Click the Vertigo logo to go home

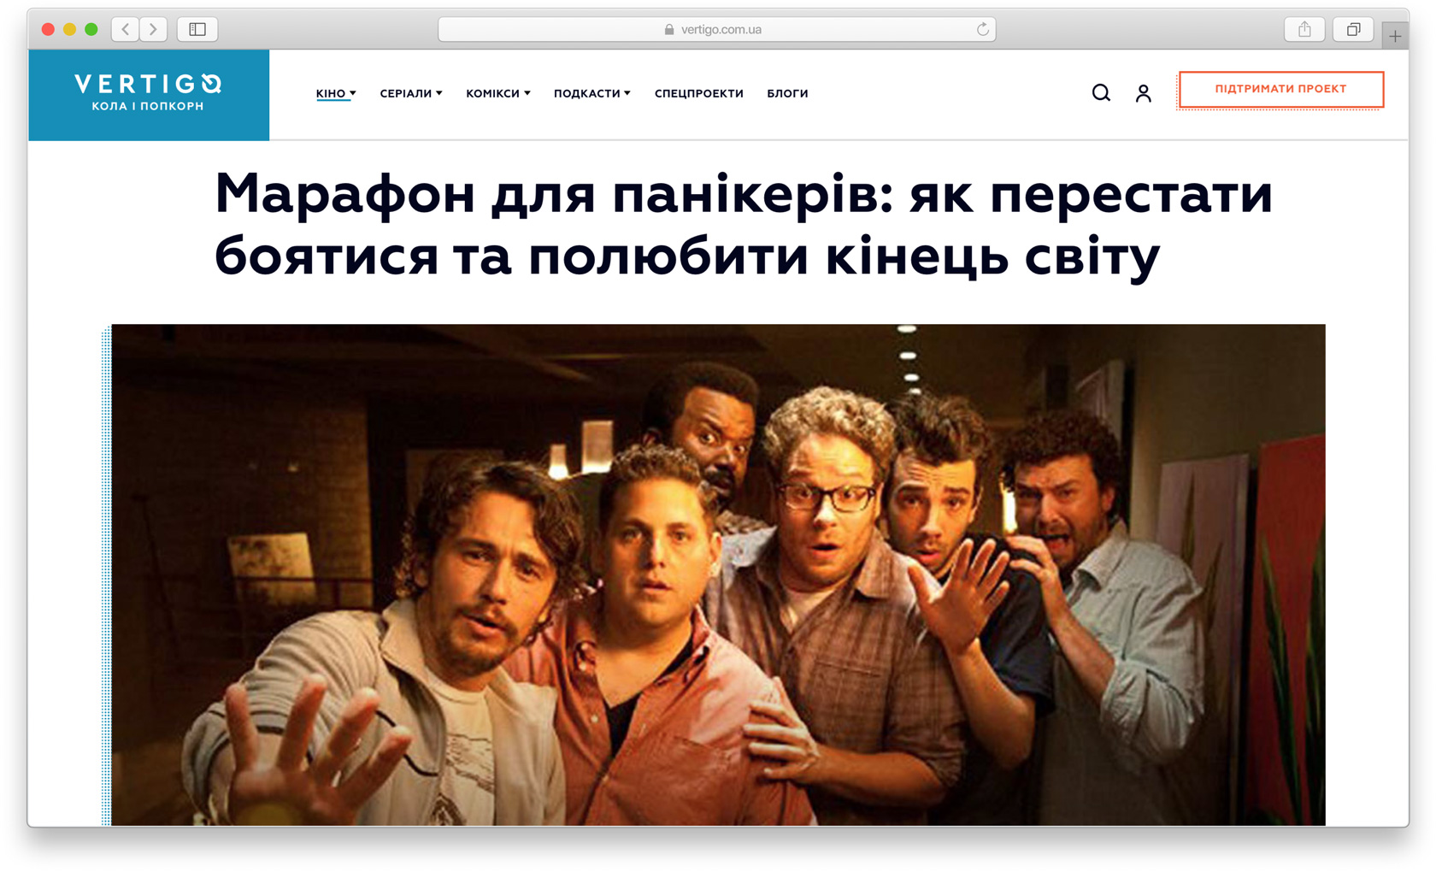(x=149, y=93)
